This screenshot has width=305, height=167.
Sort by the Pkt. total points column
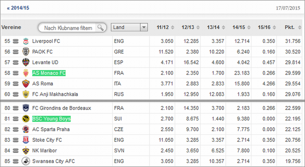(293, 27)
